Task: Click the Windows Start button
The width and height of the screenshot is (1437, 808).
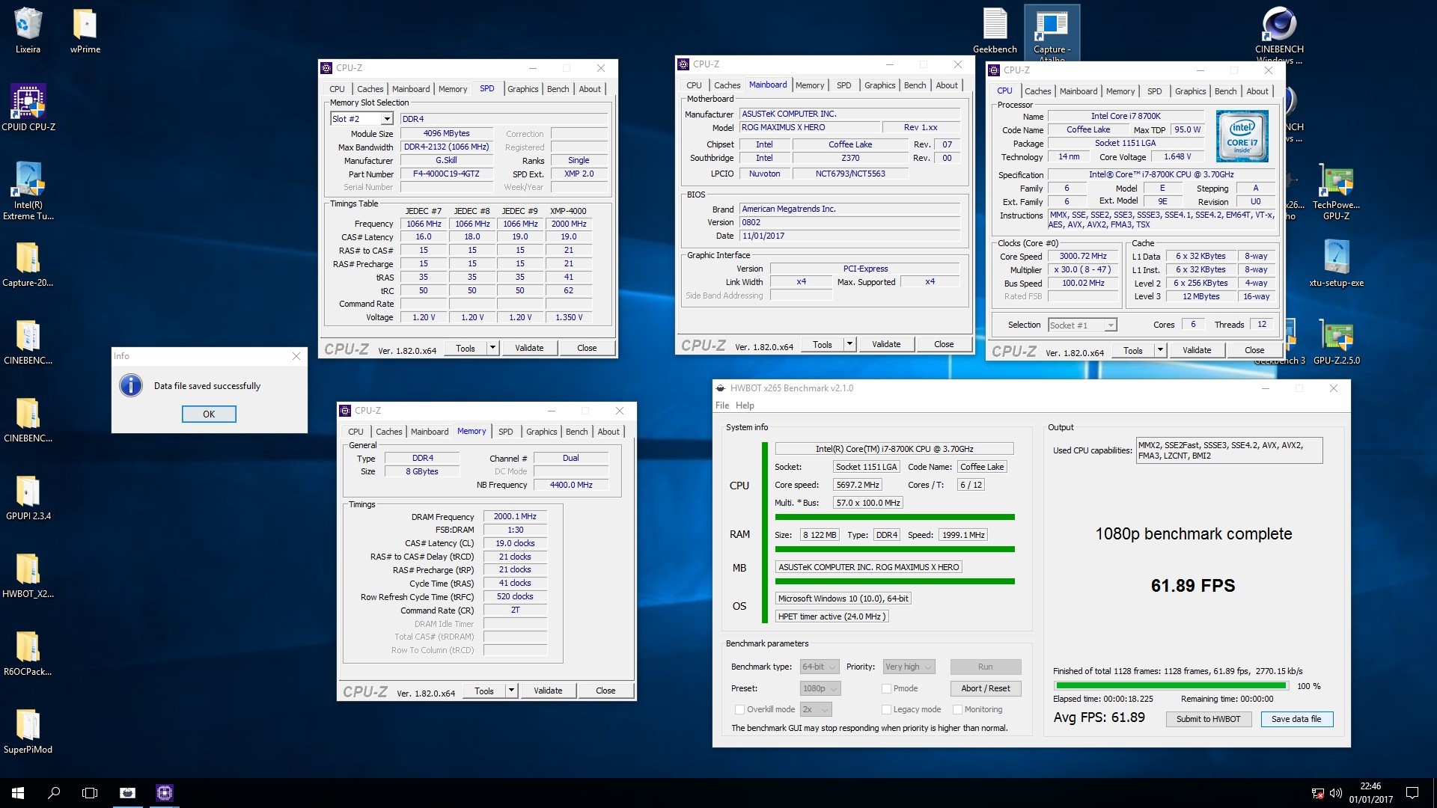Action: [x=18, y=793]
